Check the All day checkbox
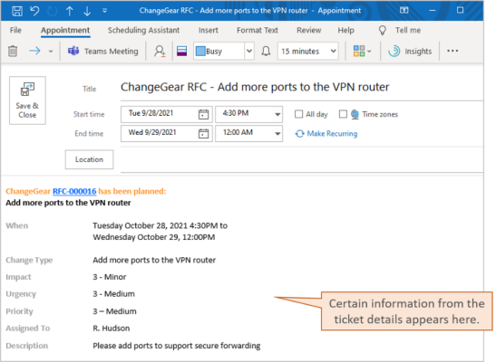The width and height of the screenshot is (496, 362). point(298,114)
